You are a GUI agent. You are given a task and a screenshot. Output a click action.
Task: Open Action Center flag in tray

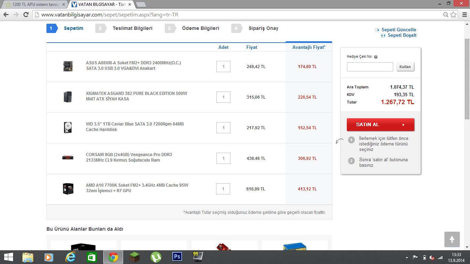[415, 257]
